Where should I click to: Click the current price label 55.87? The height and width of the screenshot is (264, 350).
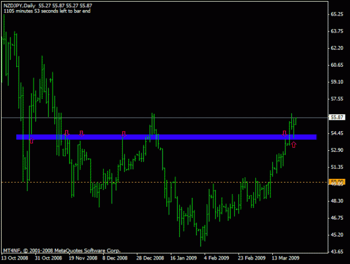pyautogui.click(x=337, y=117)
